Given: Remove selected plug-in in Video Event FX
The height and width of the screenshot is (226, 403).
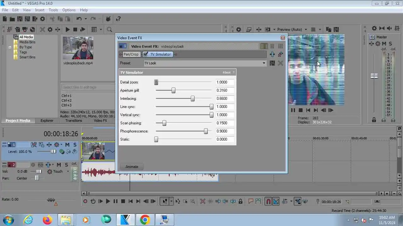Looking at the screenshot, I should [x=280, y=54].
